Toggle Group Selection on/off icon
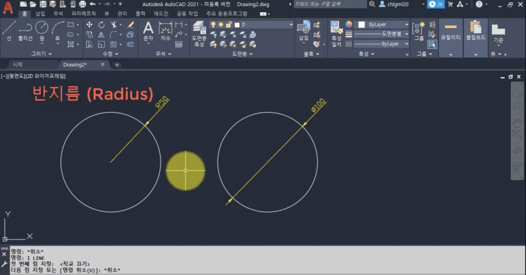 click(432, 44)
